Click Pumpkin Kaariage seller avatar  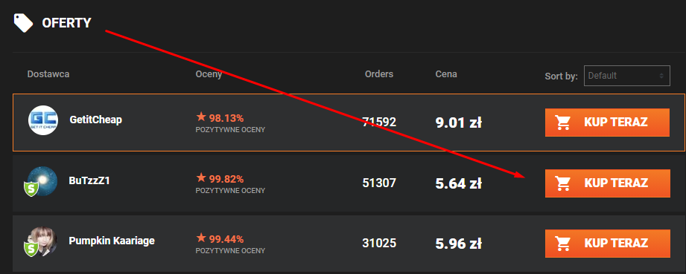click(x=43, y=241)
